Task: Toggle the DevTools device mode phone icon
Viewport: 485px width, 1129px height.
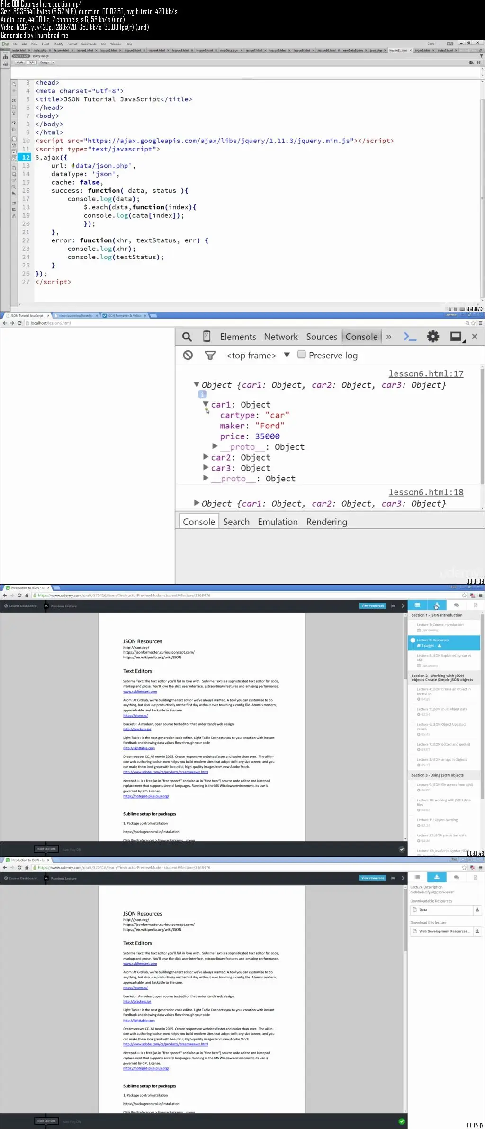Action: click(207, 337)
